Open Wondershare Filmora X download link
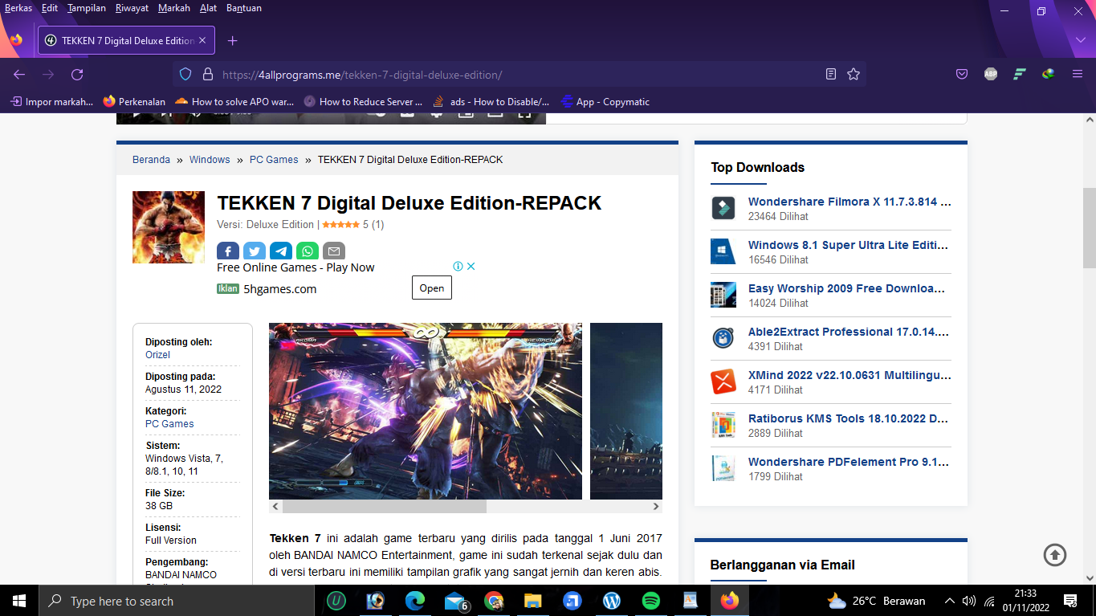Image resolution: width=1096 pixels, height=616 pixels. (x=850, y=202)
